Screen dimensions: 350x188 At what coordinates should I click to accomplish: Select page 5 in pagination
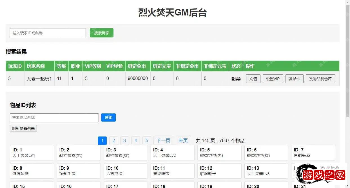coord(147,140)
